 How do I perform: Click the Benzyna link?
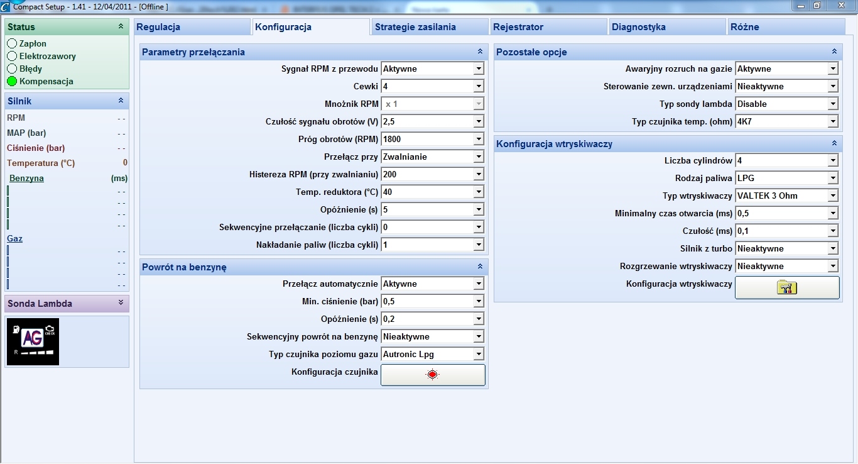(x=26, y=178)
